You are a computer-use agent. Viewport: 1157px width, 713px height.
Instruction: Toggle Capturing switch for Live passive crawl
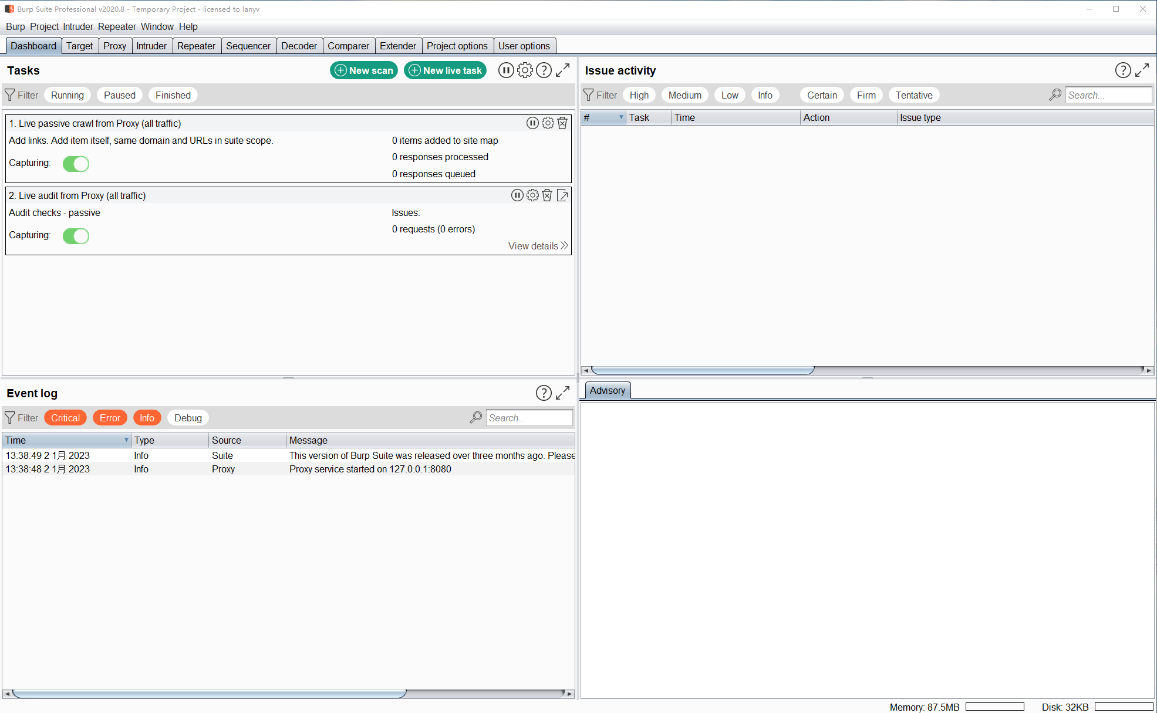(x=76, y=164)
